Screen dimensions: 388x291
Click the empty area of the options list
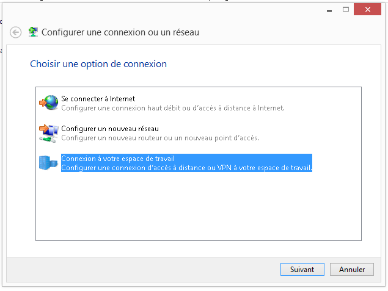(199, 206)
